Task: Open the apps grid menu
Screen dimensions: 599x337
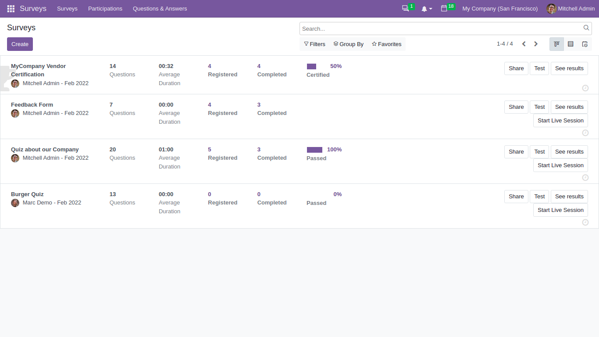Action: click(x=11, y=8)
